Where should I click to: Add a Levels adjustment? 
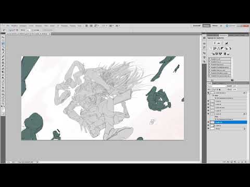[219, 43]
